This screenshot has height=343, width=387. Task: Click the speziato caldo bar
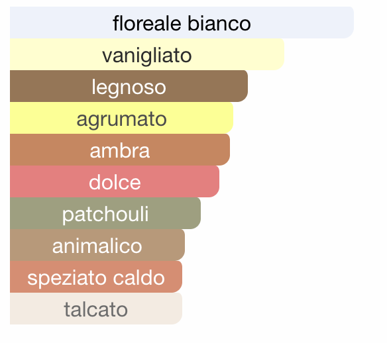96,277
